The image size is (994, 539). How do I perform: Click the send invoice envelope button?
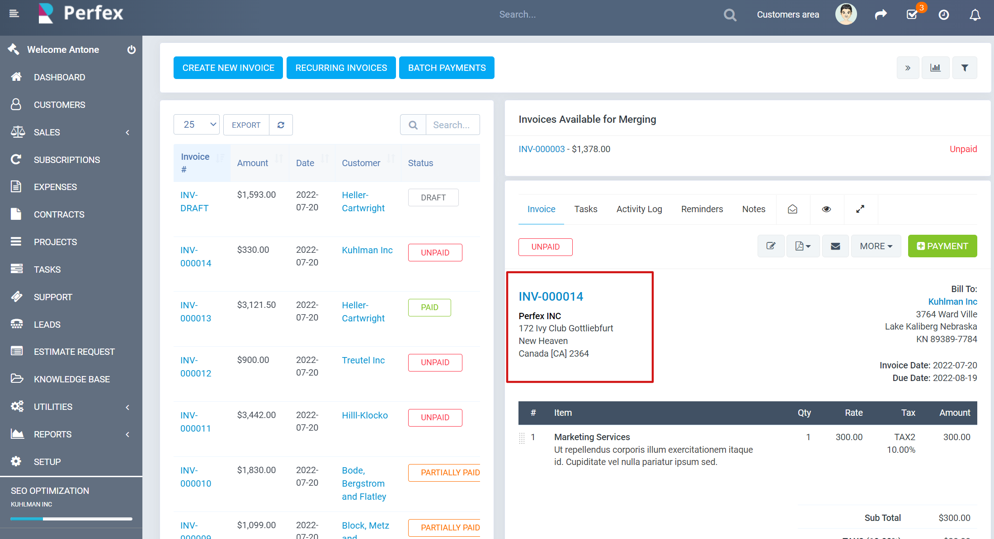tap(835, 246)
